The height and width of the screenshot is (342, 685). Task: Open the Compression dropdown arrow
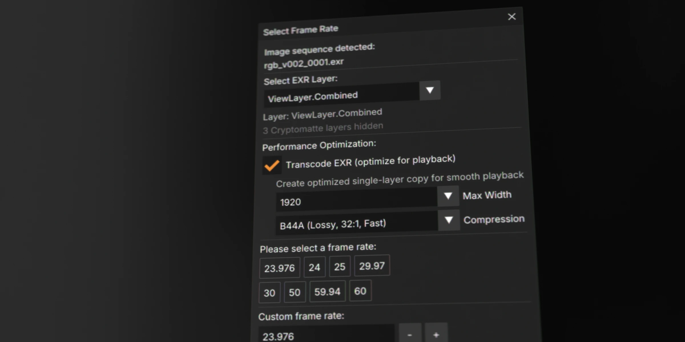(x=449, y=220)
